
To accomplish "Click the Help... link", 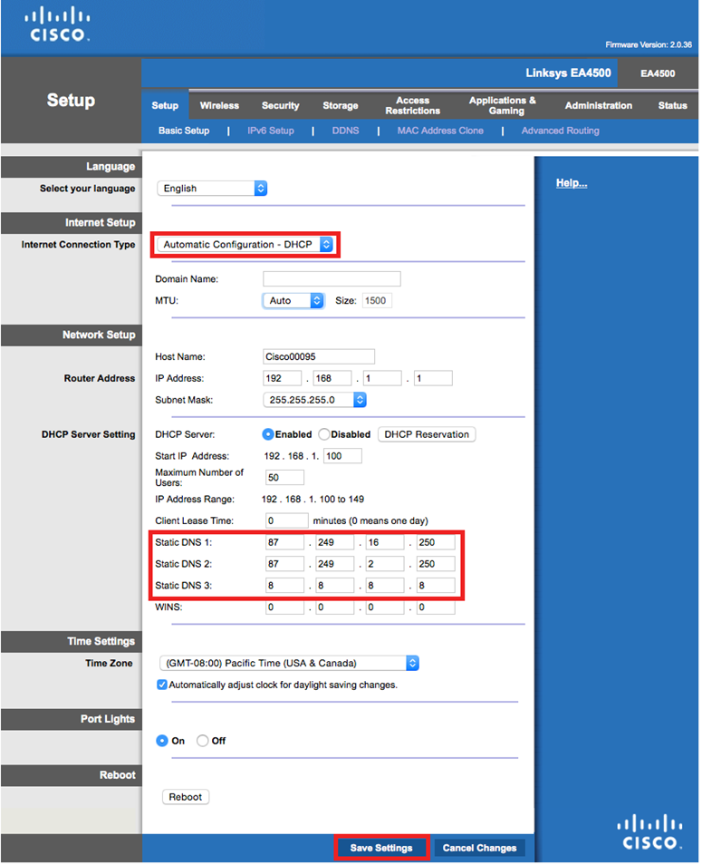I will 572,183.
